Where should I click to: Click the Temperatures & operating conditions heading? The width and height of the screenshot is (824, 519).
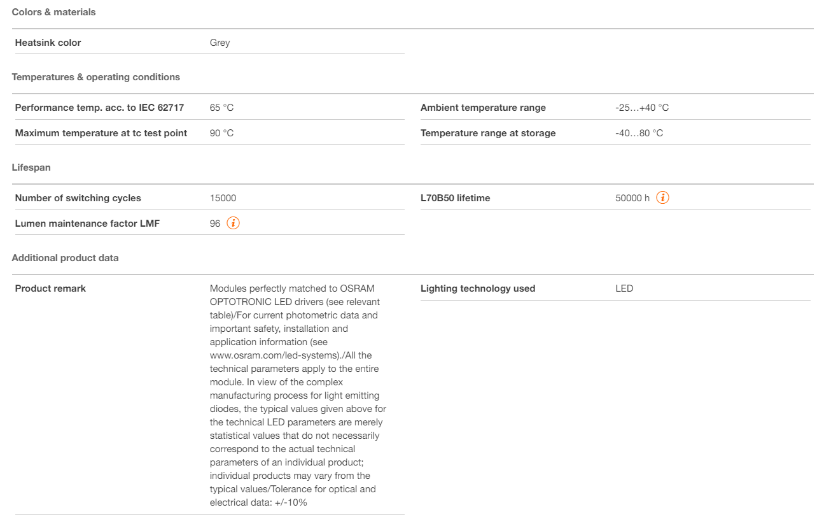tap(95, 77)
